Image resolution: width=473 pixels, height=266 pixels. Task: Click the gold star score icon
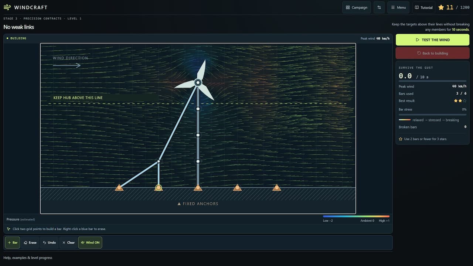coord(441,7)
